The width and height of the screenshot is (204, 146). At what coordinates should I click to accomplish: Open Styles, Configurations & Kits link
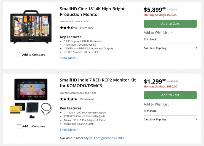(104, 138)
